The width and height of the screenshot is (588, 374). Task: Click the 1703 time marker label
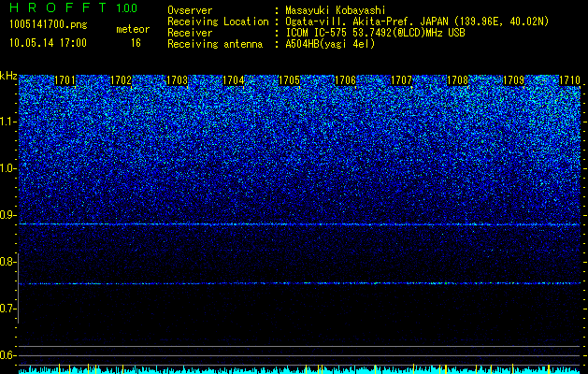tap(177, 80)
